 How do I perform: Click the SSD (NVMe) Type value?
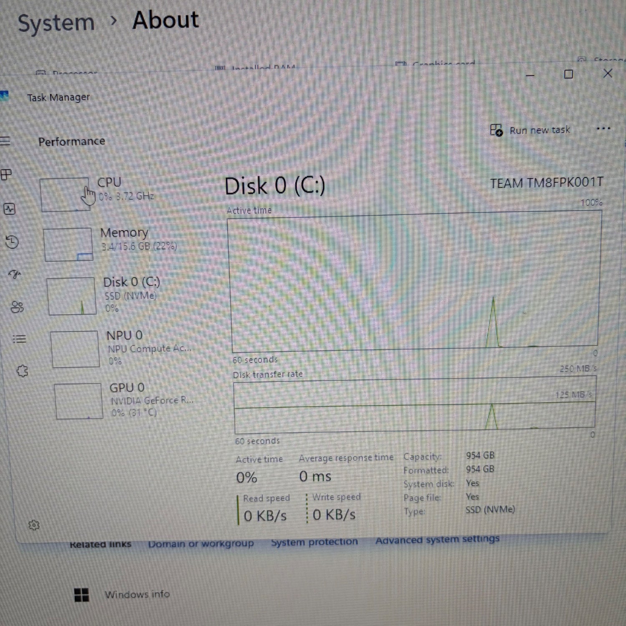click(490, 510)
